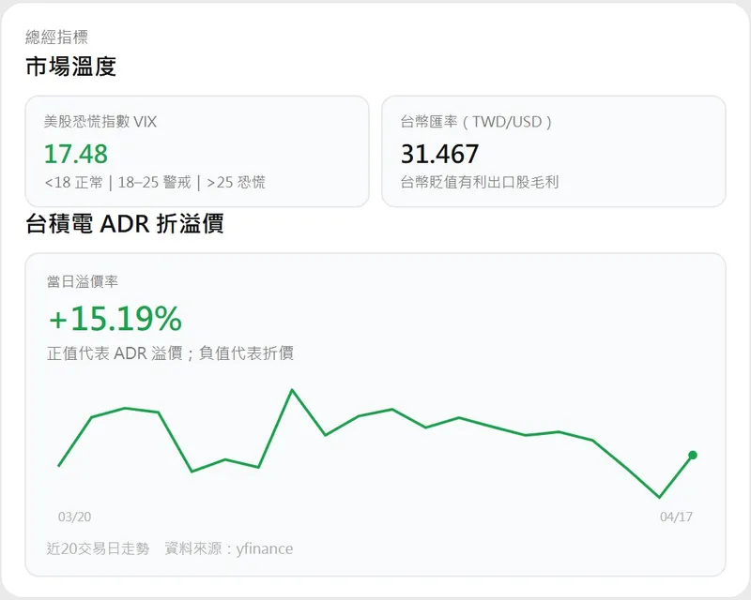Click the exchange rate value 31.467
The height and width of the screenshot is (600, 751).
(439, 154)
